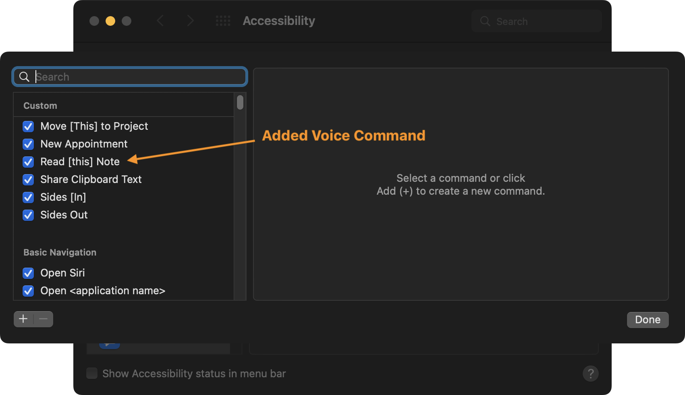Click the Done button
This screenshot has width=685, height=395.
(x=648, y=320)
